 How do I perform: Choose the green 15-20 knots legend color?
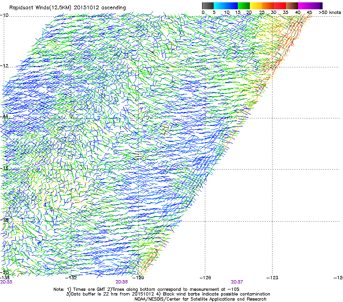tap(244, 6)
